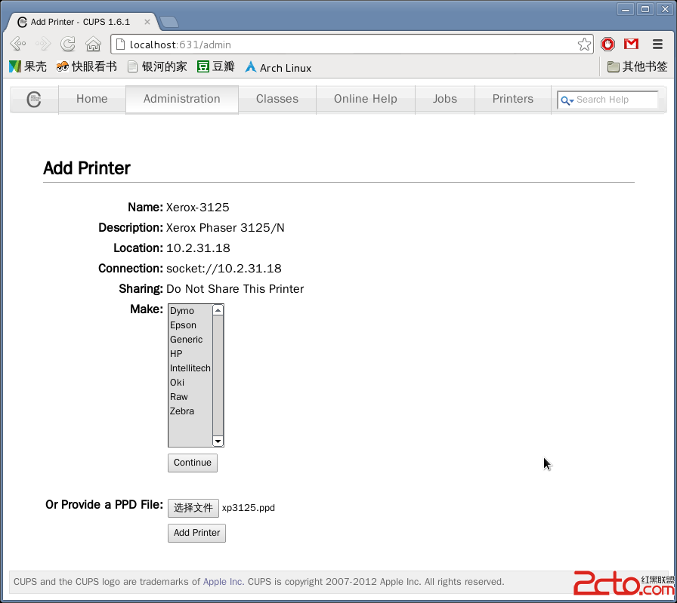
Task: Select Dymo in the Make list
Action: click(x=190, y=311)
